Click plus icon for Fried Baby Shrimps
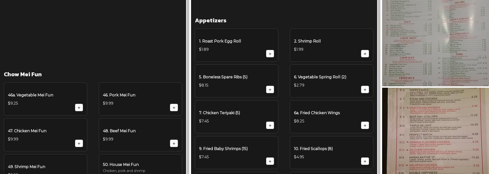The width and height of the screenshot is (489, 174). click(x=270, y=161)
